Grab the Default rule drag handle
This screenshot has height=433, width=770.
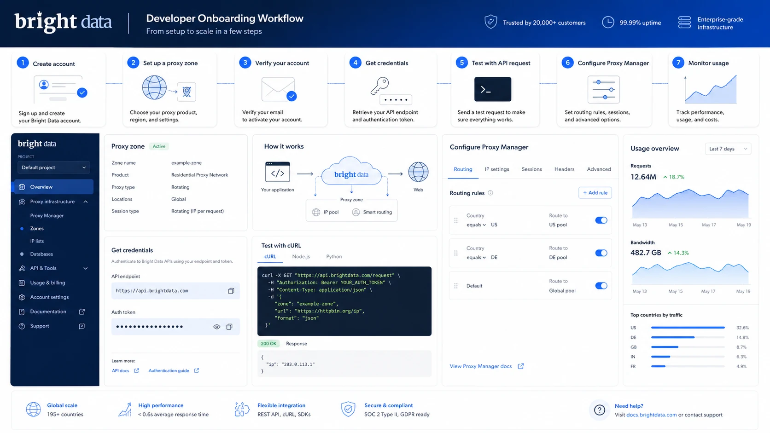pyautogui.click(x=456, y=286)
